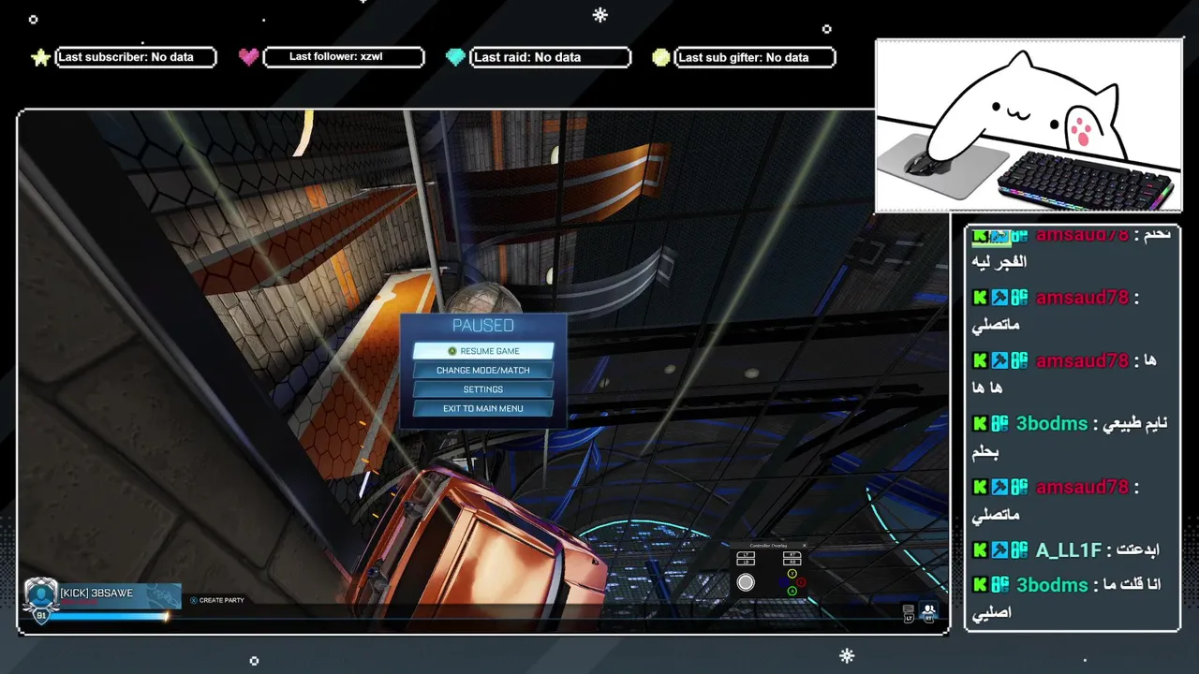The image size is (1199, 674).
Task: Click A_LL1F username in chat
Action: pos(1069,550)
